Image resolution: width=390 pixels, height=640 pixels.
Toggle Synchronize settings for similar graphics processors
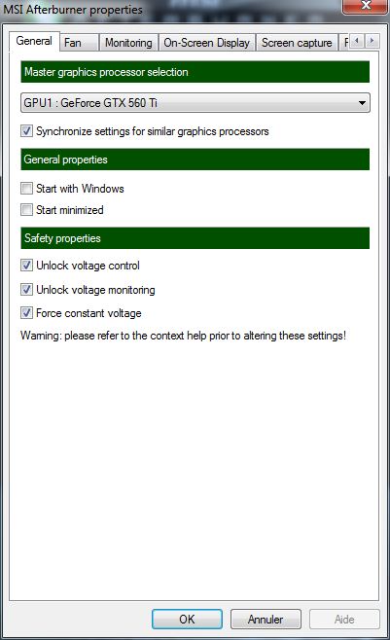(x=27, y=131)
